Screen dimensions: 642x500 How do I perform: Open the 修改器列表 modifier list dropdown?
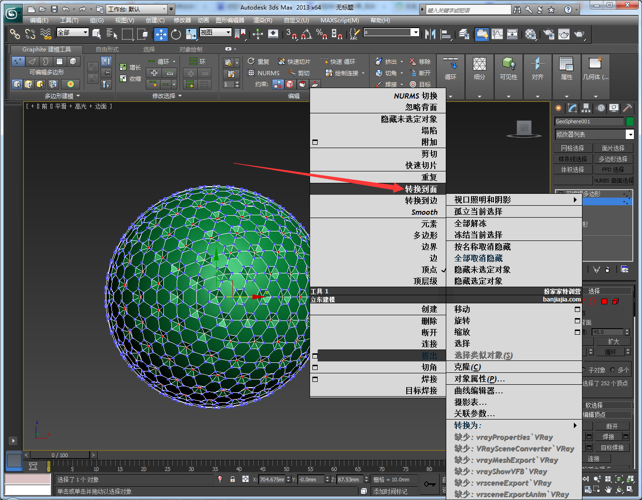tap(594, 134)
